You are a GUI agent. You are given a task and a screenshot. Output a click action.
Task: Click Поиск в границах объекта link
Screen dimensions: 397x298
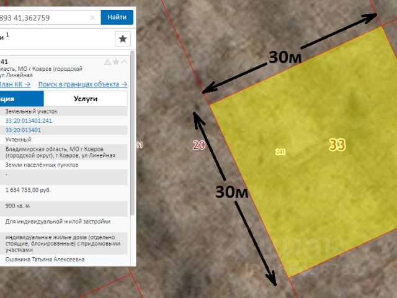(83, 84)
